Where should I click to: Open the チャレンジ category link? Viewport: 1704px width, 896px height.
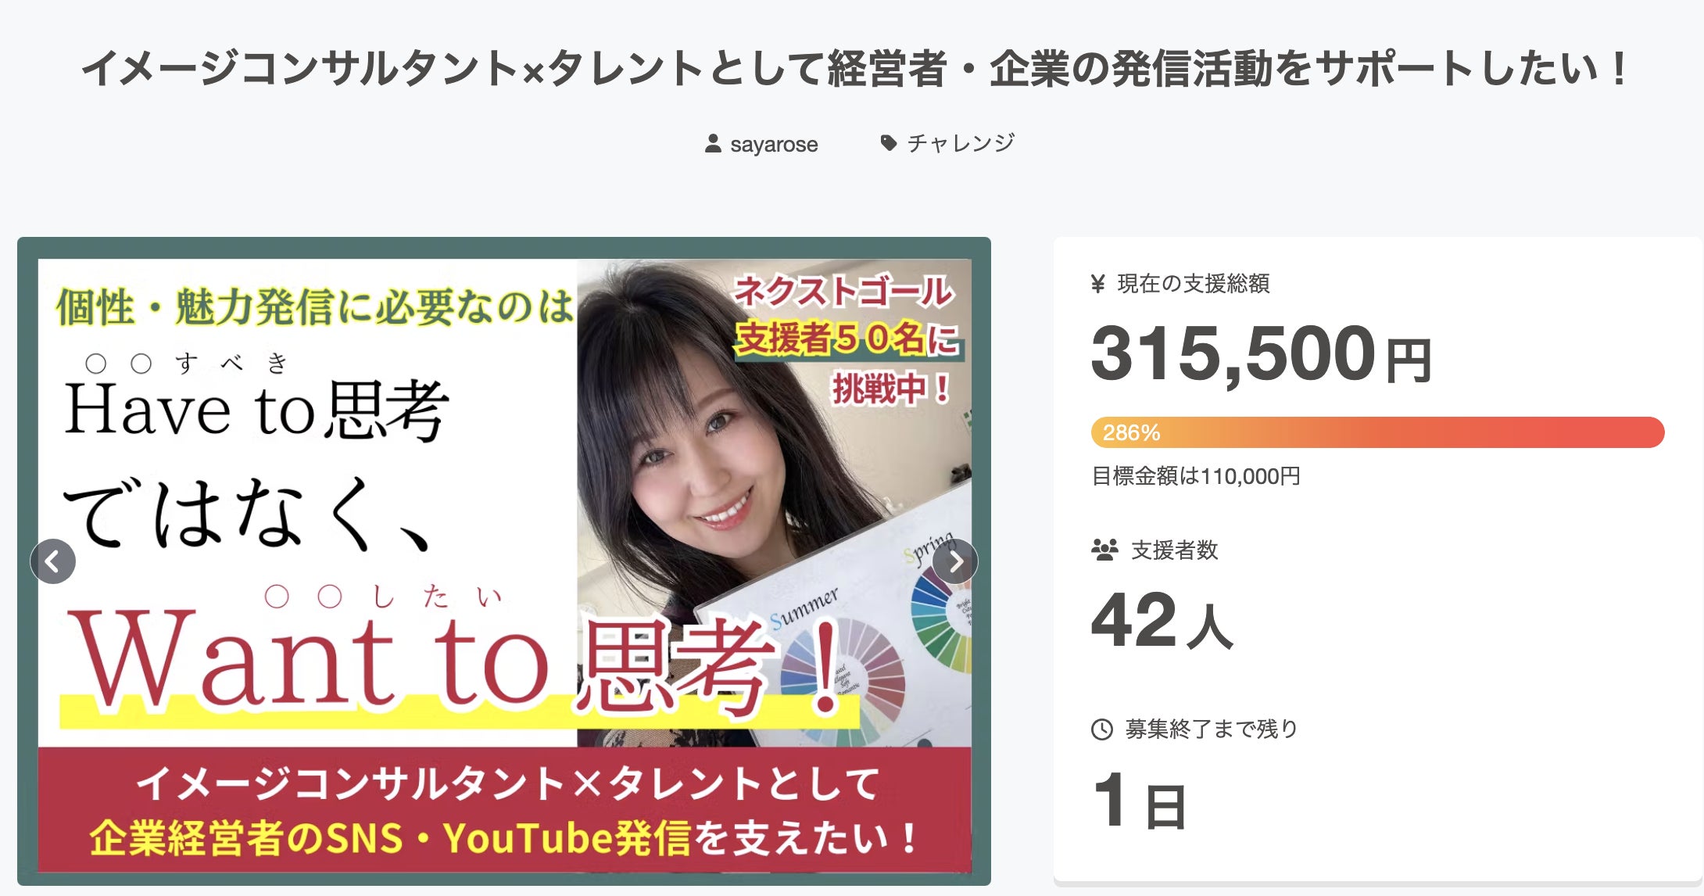[961, 143]
